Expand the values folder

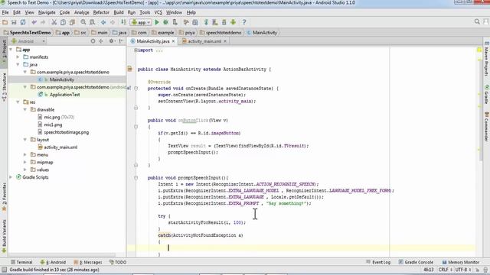[25, 170]
